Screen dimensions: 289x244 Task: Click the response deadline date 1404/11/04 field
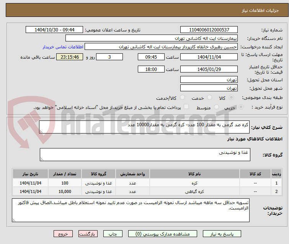(x=209, y=57)
